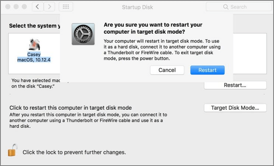Click the "Click the lock to prevent further changes" text

click(74, 152)
